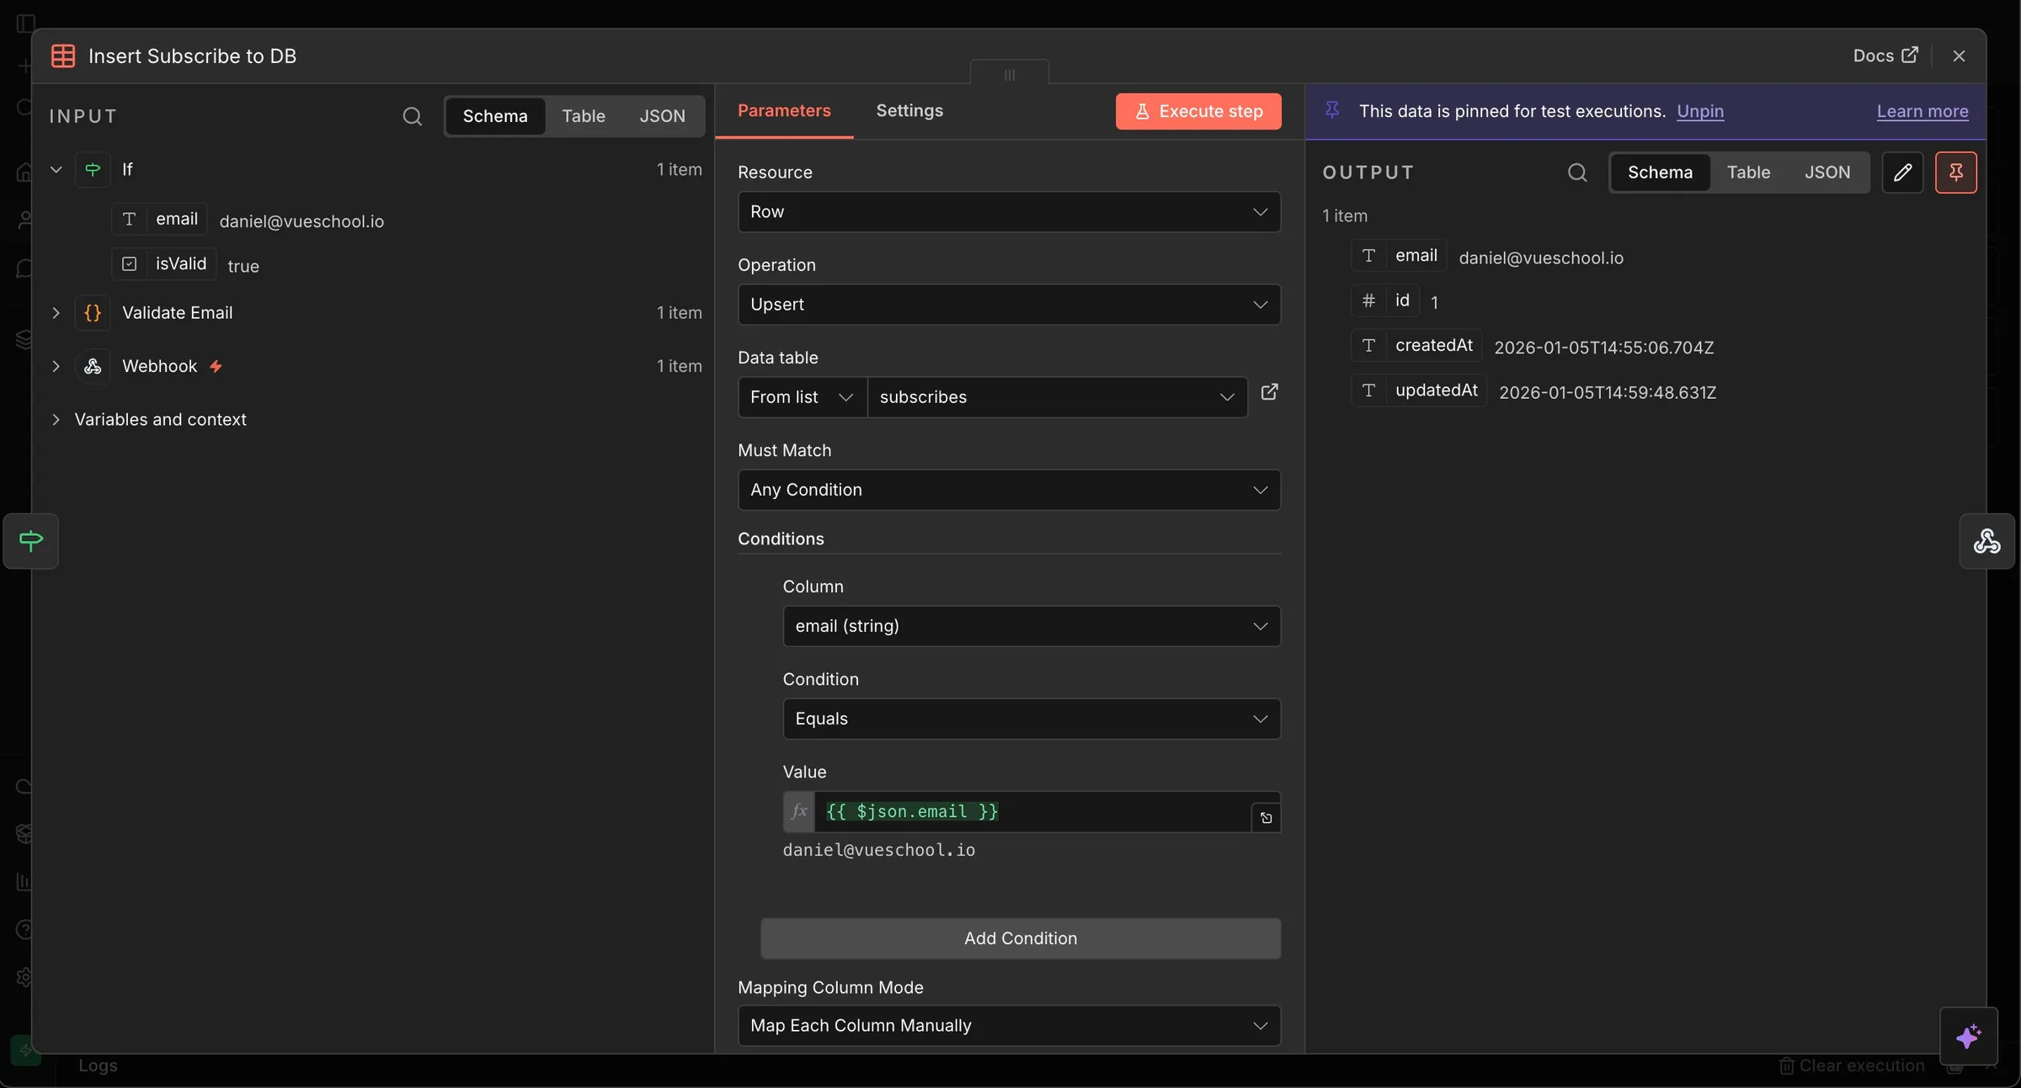The image size is (2021, 1088).
Task: Click the Unpin link
Action: 1700,111
